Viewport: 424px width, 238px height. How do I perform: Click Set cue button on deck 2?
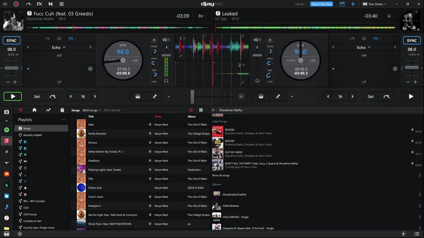click(x=371, y=97)
